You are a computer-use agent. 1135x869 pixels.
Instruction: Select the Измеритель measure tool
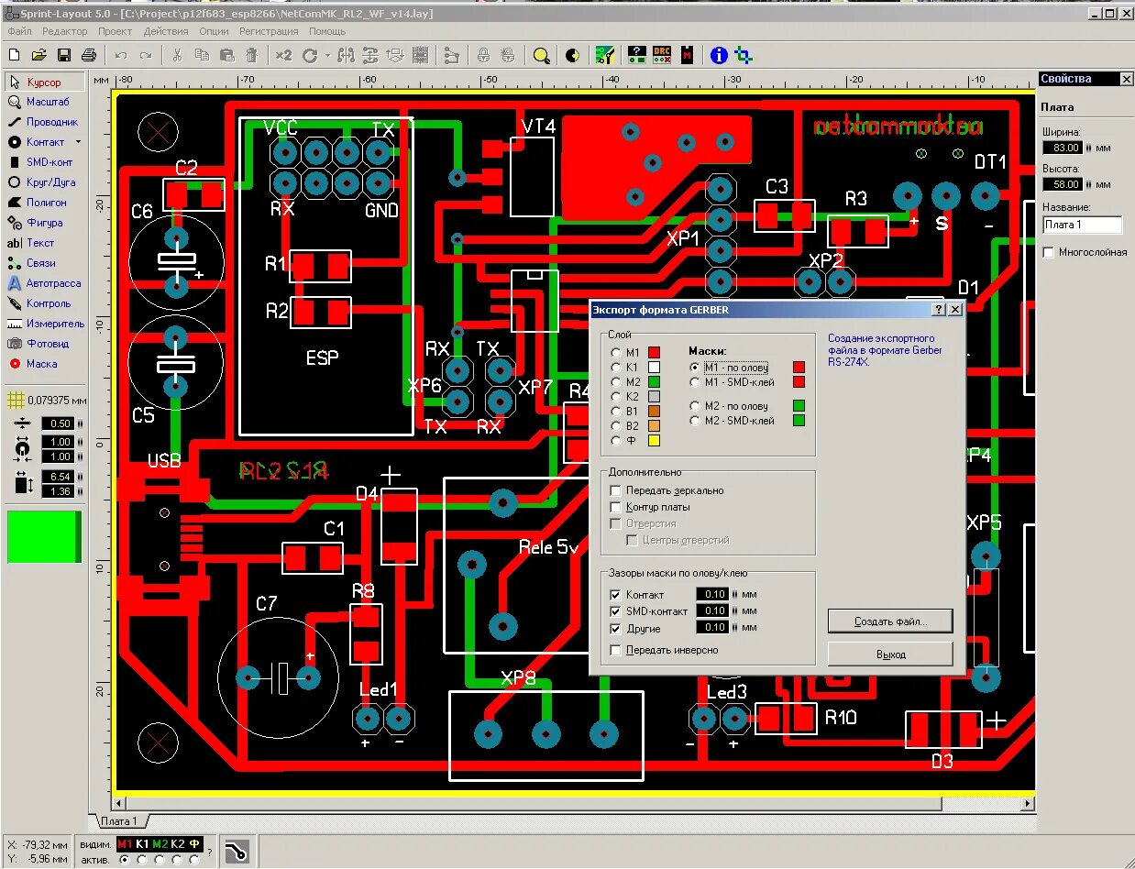[x=45, y=324]
